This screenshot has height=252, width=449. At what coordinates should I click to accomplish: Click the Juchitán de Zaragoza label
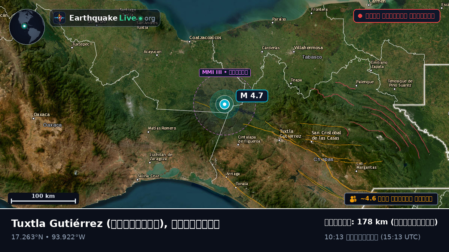pos(161,156)
